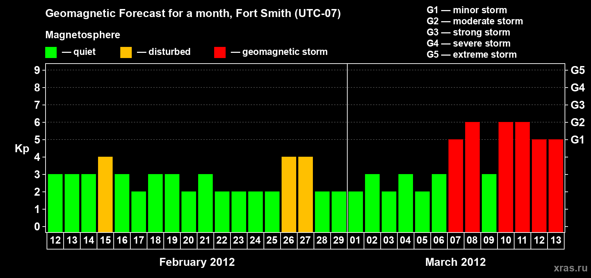Screen dimensions: 591x278
Task: Select the red bar for March 10
Action: click(x=506, y=177)
